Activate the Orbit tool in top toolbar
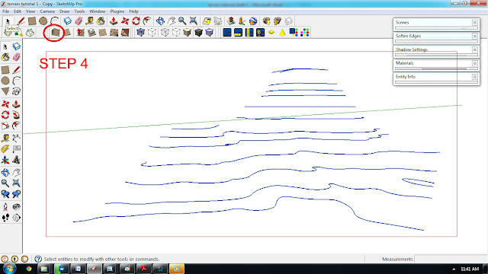The width and height of the screenshot is (488, 274). coord(160,21)
